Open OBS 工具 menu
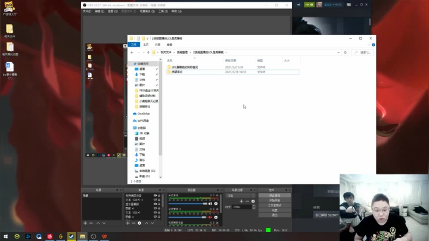 [x=163, y=11]
